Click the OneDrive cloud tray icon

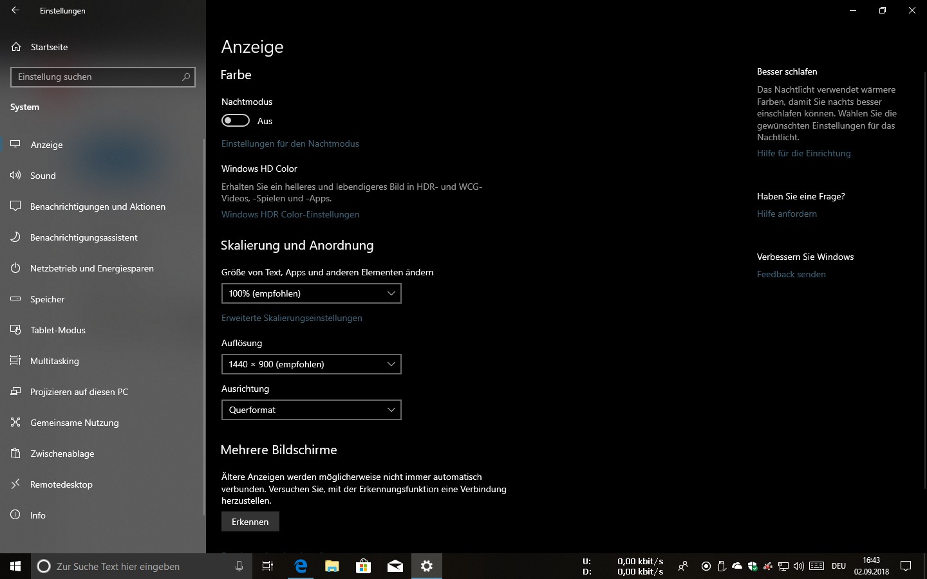click(x=737, y=566)
